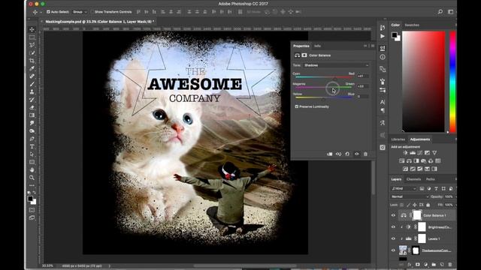Select the Eraser tool
481x270 pixels.
pyautogui.click(x=32, y=107)
